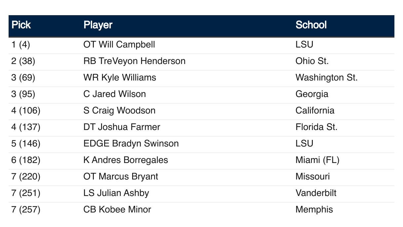Click the Vanderbilt school cell
Image resolution: width=403 pixels, height=227 pixels.
pyautogui.click(x=316, y=193)
